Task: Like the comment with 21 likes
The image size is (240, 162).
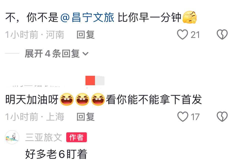Action: tap(182, 34)
